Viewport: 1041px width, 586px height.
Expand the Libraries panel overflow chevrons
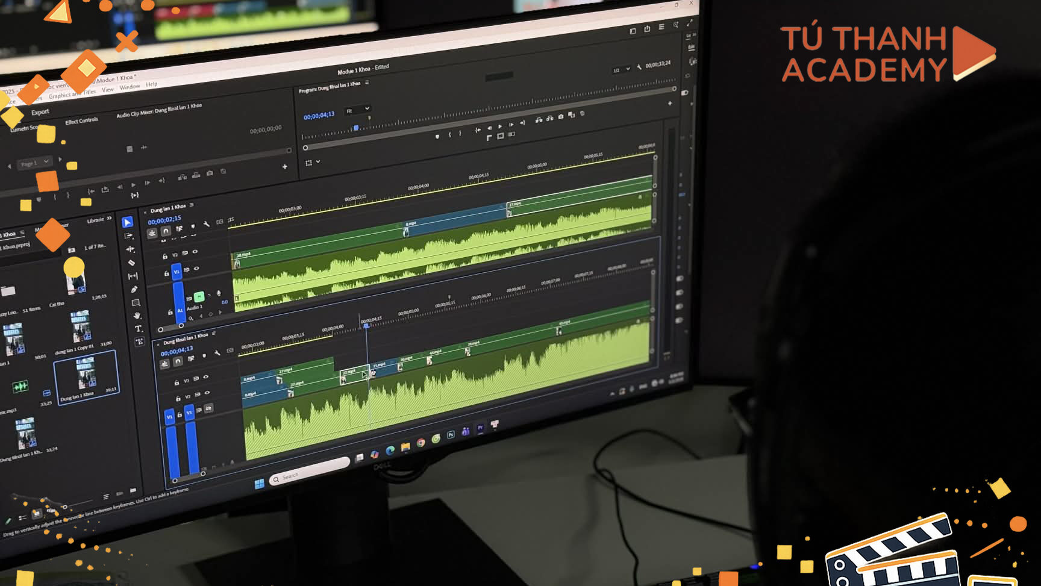(109, 219)
